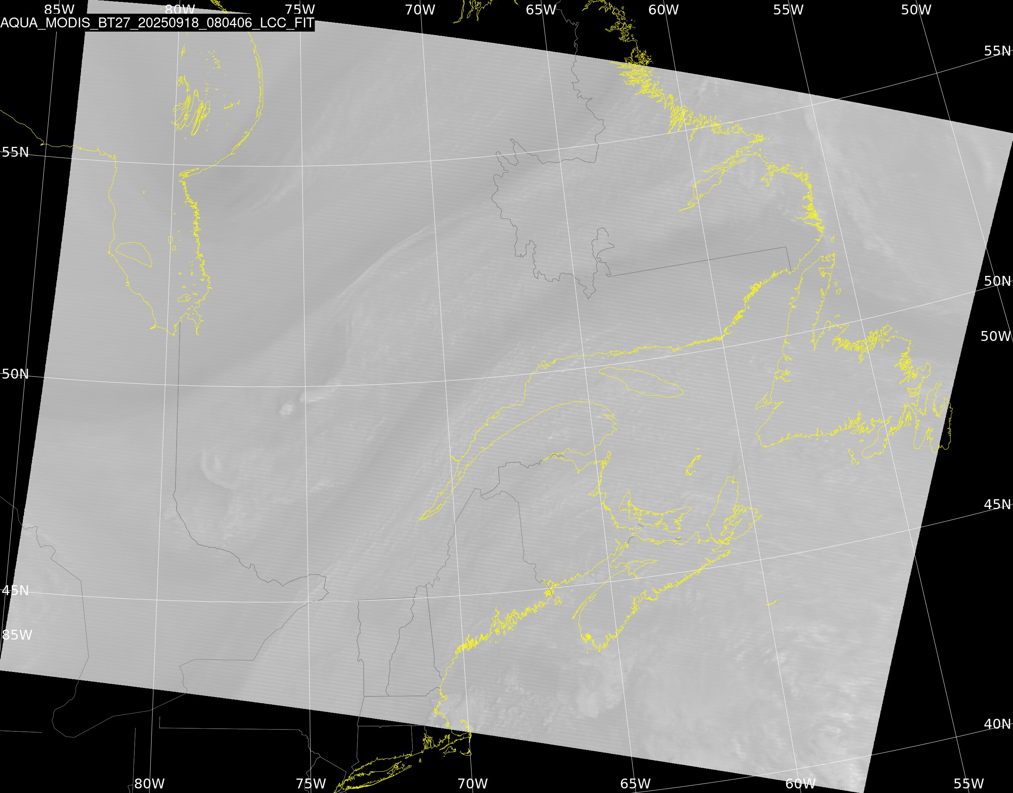Click the 55N label on the left edge

coord(15,152)
